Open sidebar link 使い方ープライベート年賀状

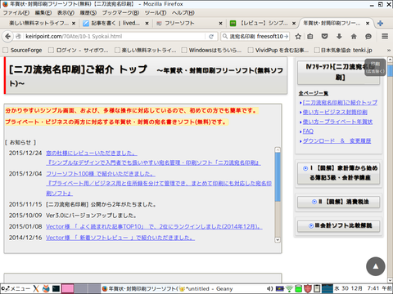point(337,122)
